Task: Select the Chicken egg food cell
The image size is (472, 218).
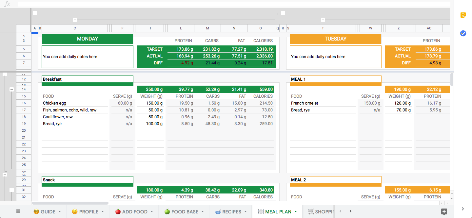Action: (x=75, y=103)
